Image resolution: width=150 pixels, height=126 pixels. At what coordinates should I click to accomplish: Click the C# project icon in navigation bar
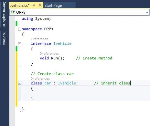13,12
